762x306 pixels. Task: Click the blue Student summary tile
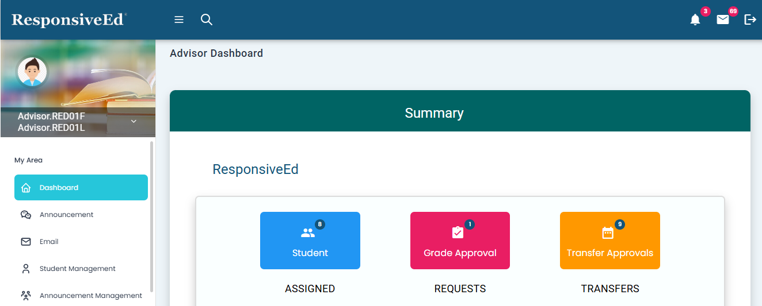[x=310, y=241]
